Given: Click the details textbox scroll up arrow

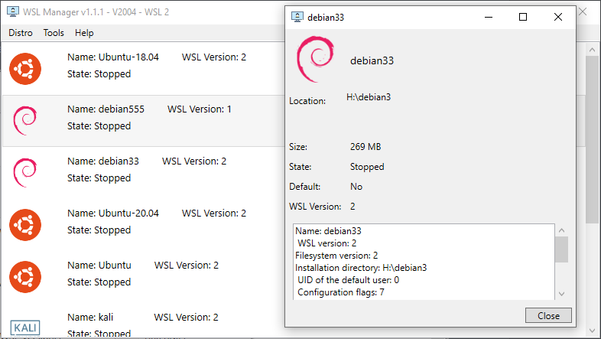Looking at the screenshot, I should coord(561,230).
